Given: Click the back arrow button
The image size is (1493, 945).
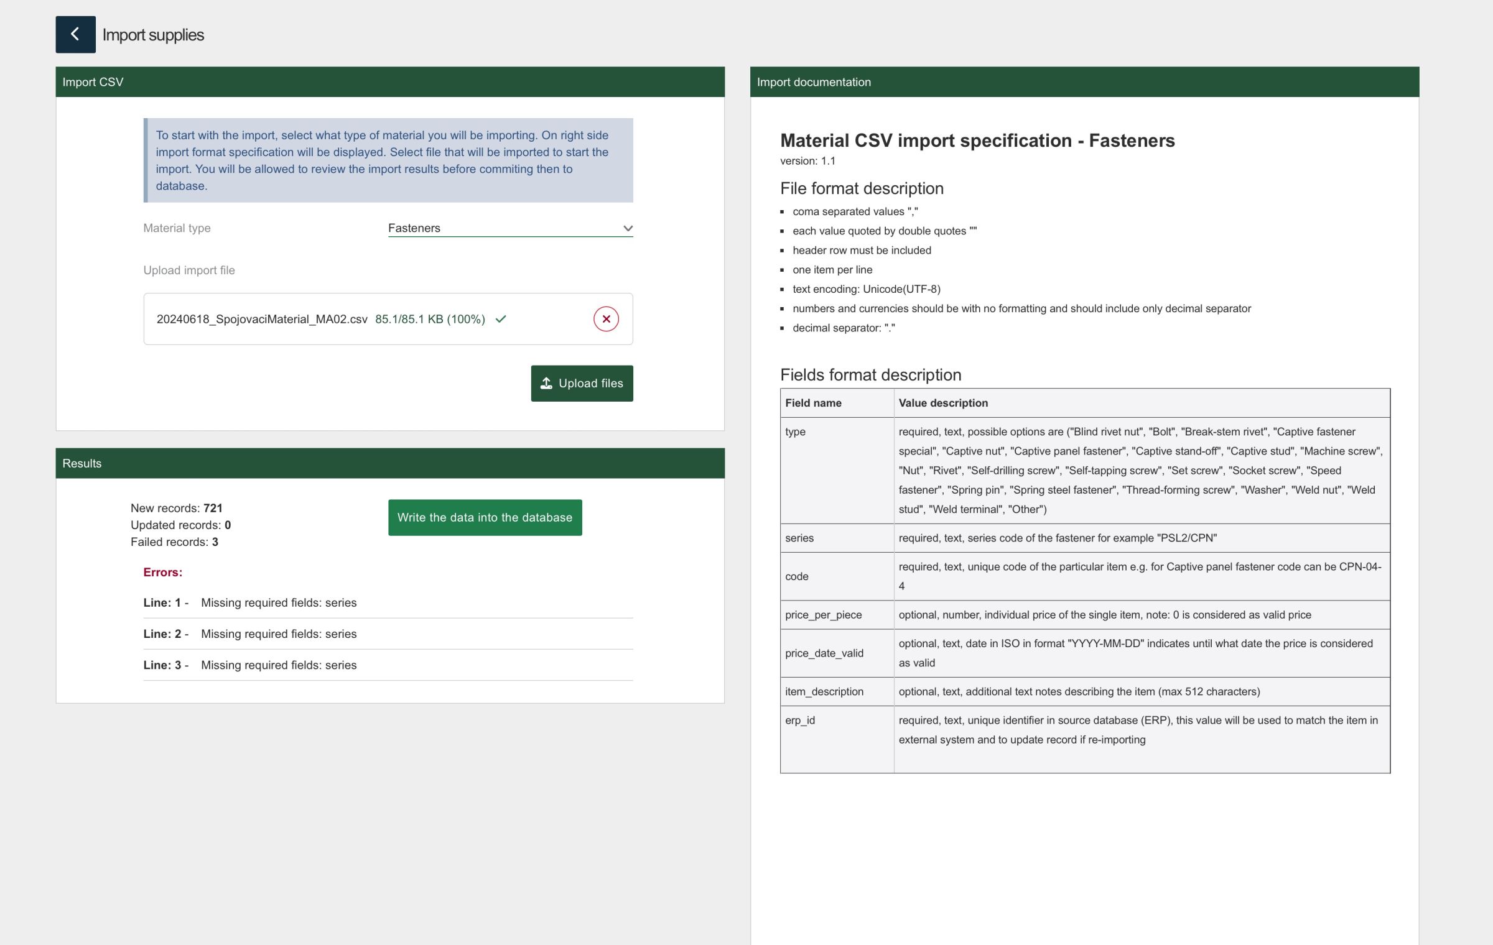Looking at the screenshot, I should [75, 34].
